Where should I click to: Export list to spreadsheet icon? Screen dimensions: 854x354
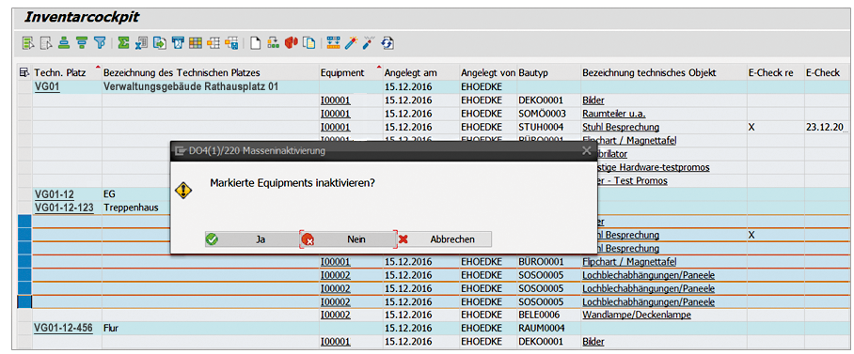point(142,43)
